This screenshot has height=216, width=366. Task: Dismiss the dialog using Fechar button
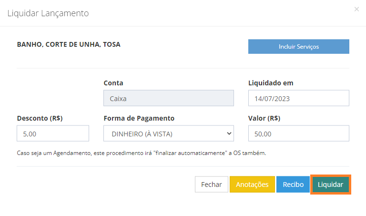(212, 184)
